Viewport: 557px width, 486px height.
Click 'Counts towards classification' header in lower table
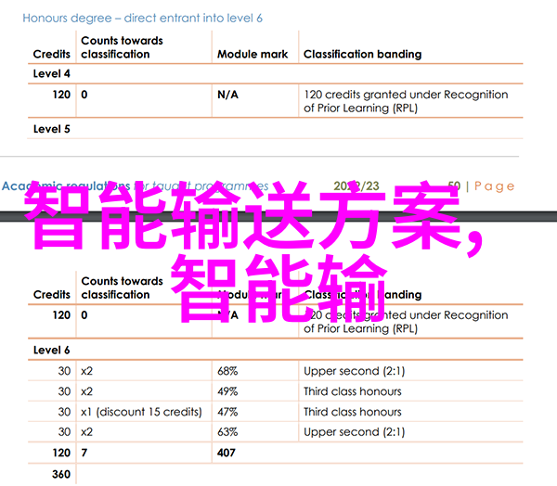coord(122,288)
